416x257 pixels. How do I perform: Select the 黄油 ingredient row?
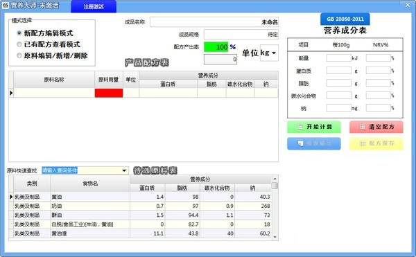tap(142, 197)
